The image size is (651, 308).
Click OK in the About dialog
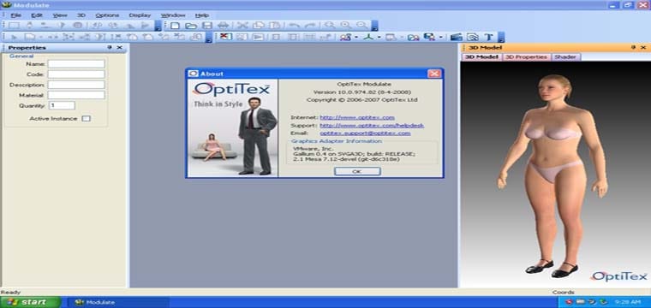(x=357, y=171)
